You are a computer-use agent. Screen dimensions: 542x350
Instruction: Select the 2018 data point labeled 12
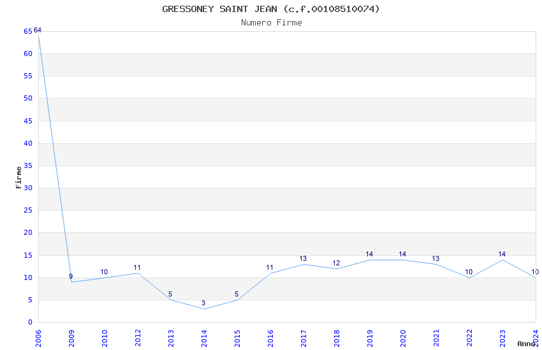pos(337,269)
